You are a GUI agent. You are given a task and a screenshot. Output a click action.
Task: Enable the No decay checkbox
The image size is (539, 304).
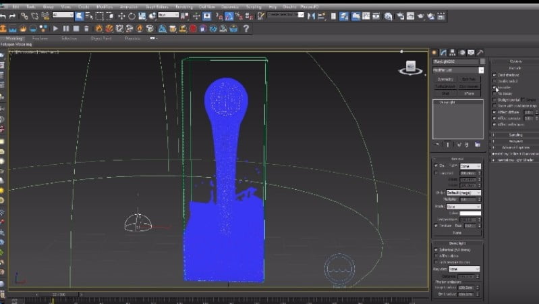(x=494, y=93)
